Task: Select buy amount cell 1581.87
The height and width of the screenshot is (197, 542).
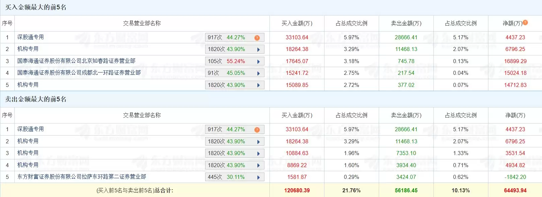Action: point(297,177)
